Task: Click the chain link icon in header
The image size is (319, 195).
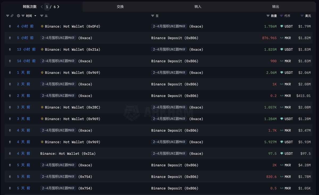Action: click(x=12, y=16)
